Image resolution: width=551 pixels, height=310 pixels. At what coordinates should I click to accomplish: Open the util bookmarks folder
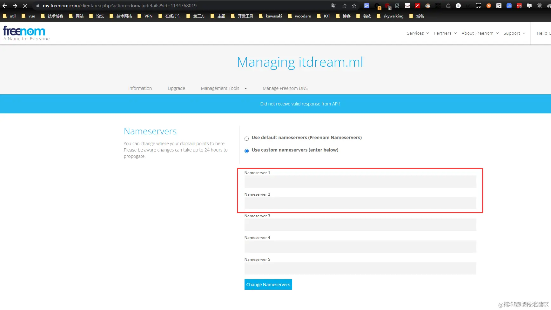point(9,16)
